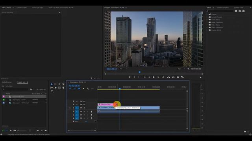Open timeline display settings wrench
This screenshot has width=252, height=141.
88,89
